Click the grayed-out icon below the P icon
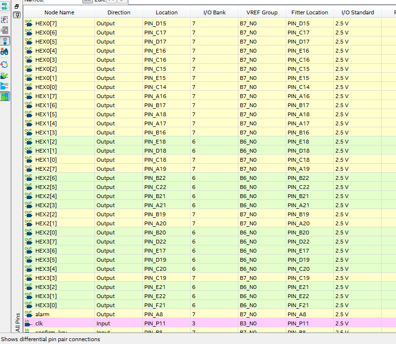 click(5, 30)
